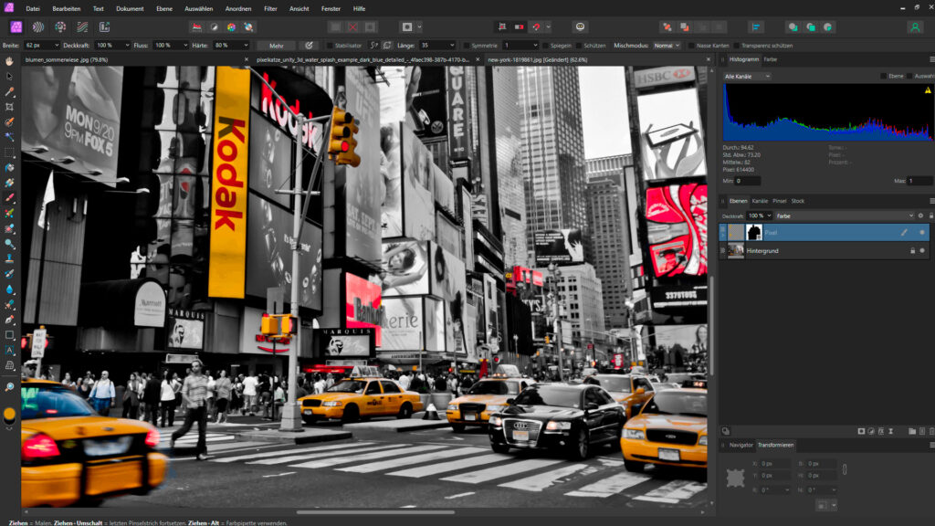Click the primary orange color swatch
The width and height of the screenshot is (935, 526).
tap(9, 414)
